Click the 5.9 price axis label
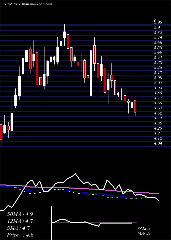Viewport: 171px width, 240px height. point(157,27)
